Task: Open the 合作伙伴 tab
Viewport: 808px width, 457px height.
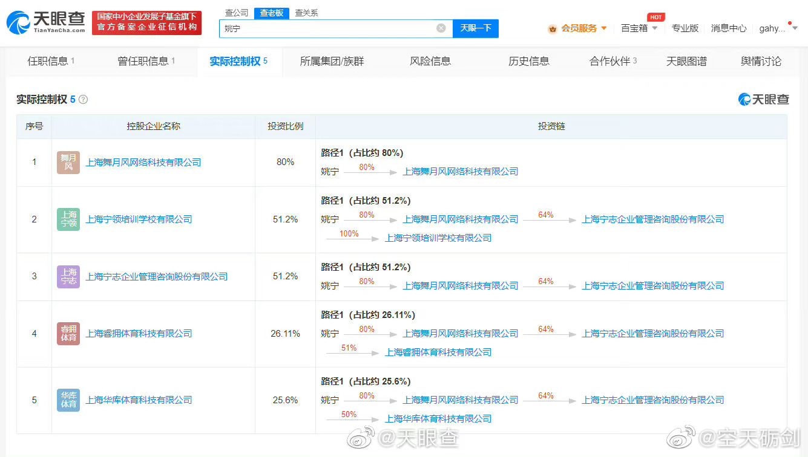Action: (x=613, y=61)
